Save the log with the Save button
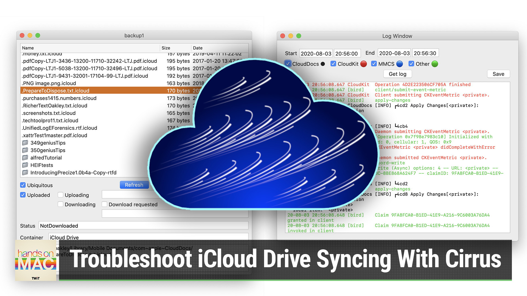527x296 pixels. (x=498, y=74)
